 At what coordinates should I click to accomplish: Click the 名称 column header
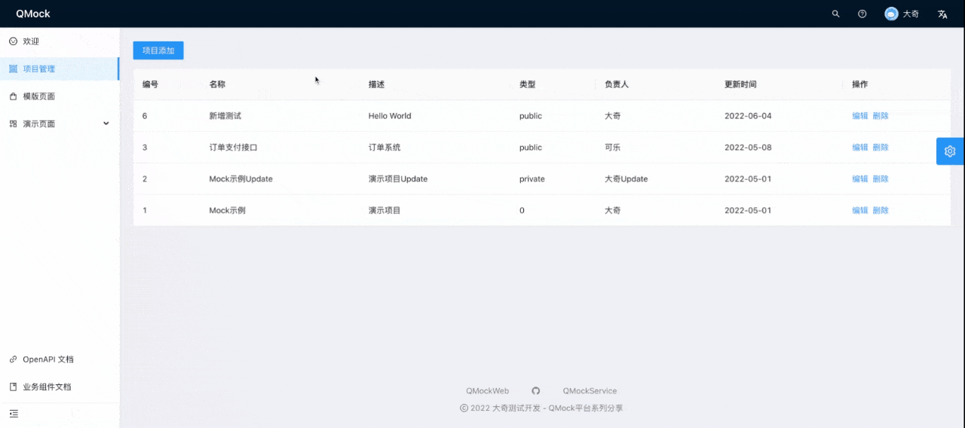click(217, 84)
